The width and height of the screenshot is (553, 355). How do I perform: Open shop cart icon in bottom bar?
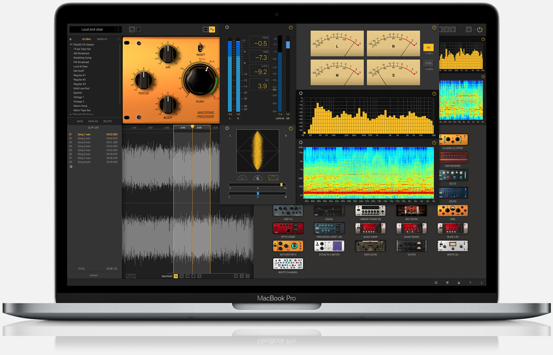coord(447,282)
